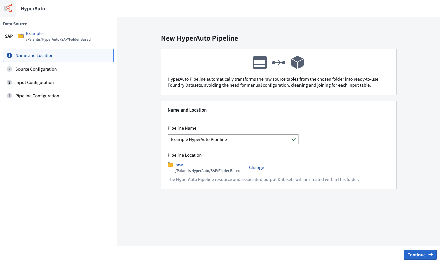
Task: Click the step 1 number badge
Action: click(x=9, y=55)
